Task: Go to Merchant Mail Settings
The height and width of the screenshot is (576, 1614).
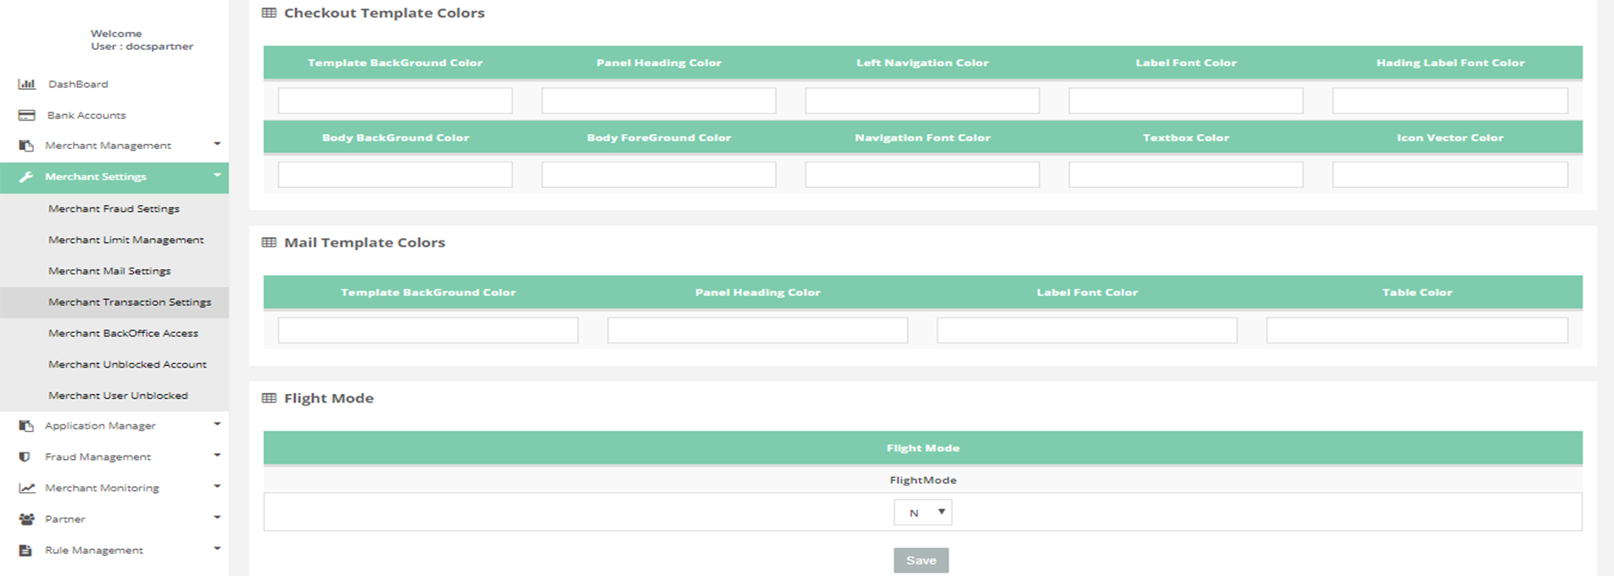Action: 109,271
